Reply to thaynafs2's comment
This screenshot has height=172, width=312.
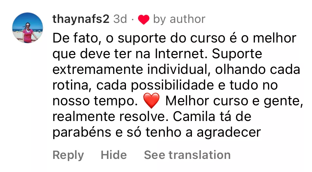pos(68,155)
